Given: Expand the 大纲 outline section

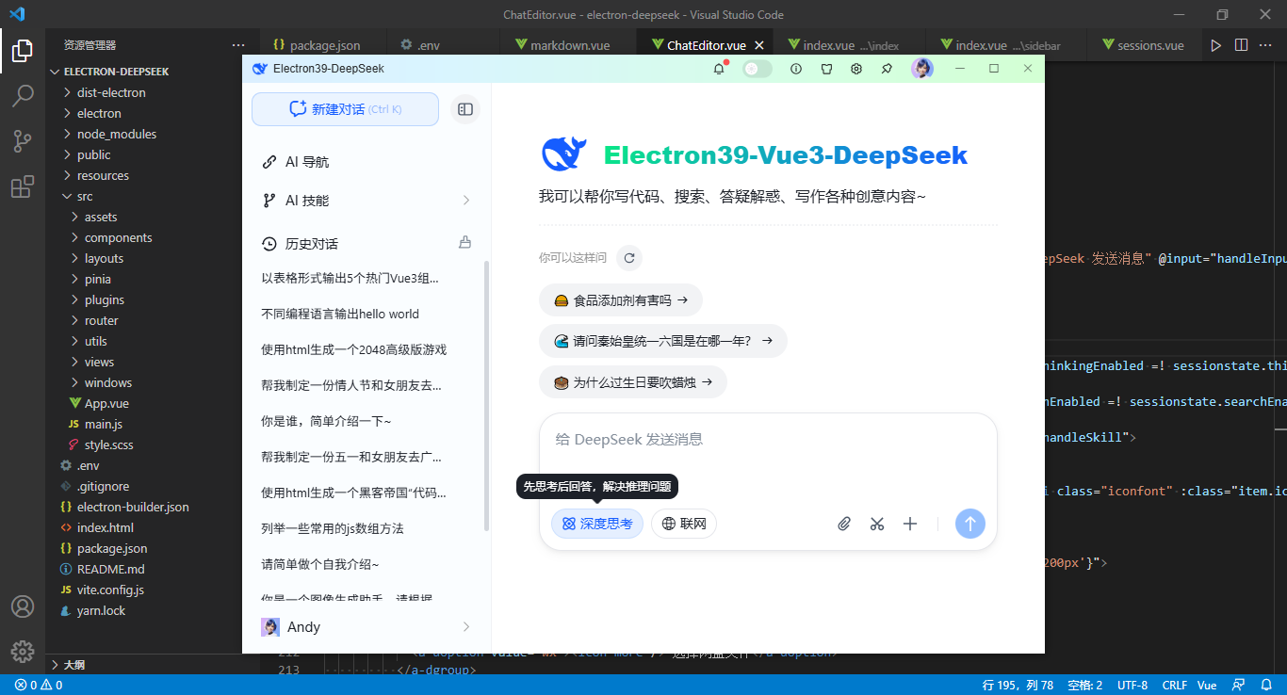Looking at the screenshot, I should coord(73,664).
